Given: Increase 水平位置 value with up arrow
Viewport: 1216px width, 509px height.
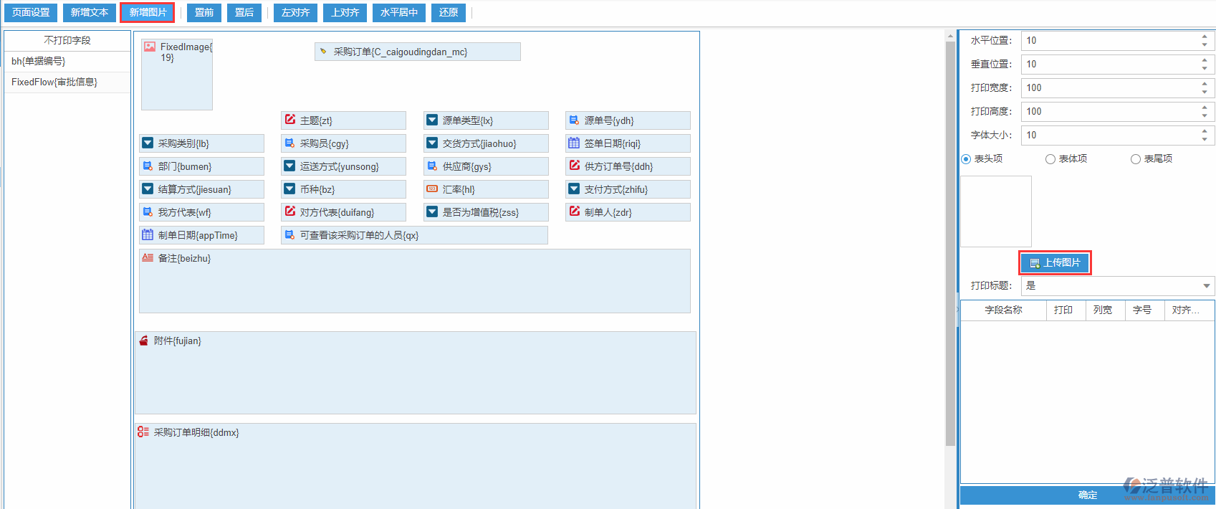Looking at the screenshot, I should point(1205,37).
